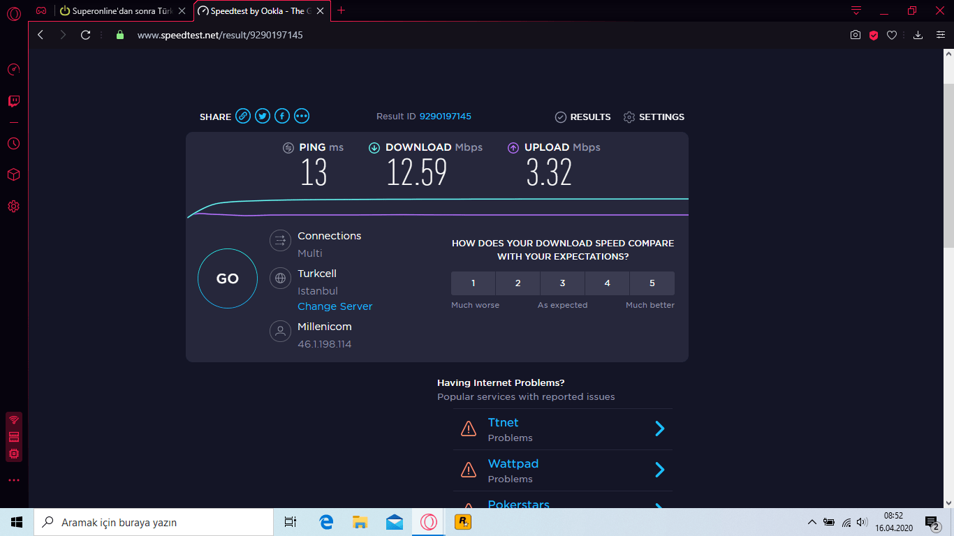Open Task View on taskbar
Screen dimensions: 954x536
(x=291, y=522)
